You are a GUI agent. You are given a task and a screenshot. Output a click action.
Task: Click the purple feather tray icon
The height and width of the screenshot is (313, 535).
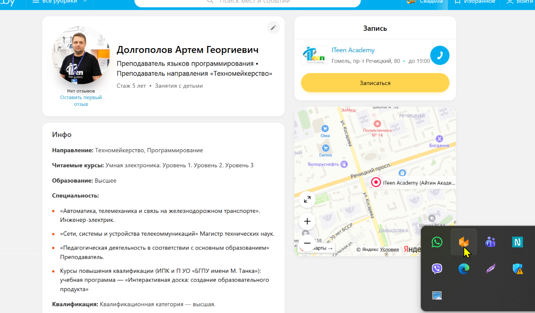(x=490, y=269)
